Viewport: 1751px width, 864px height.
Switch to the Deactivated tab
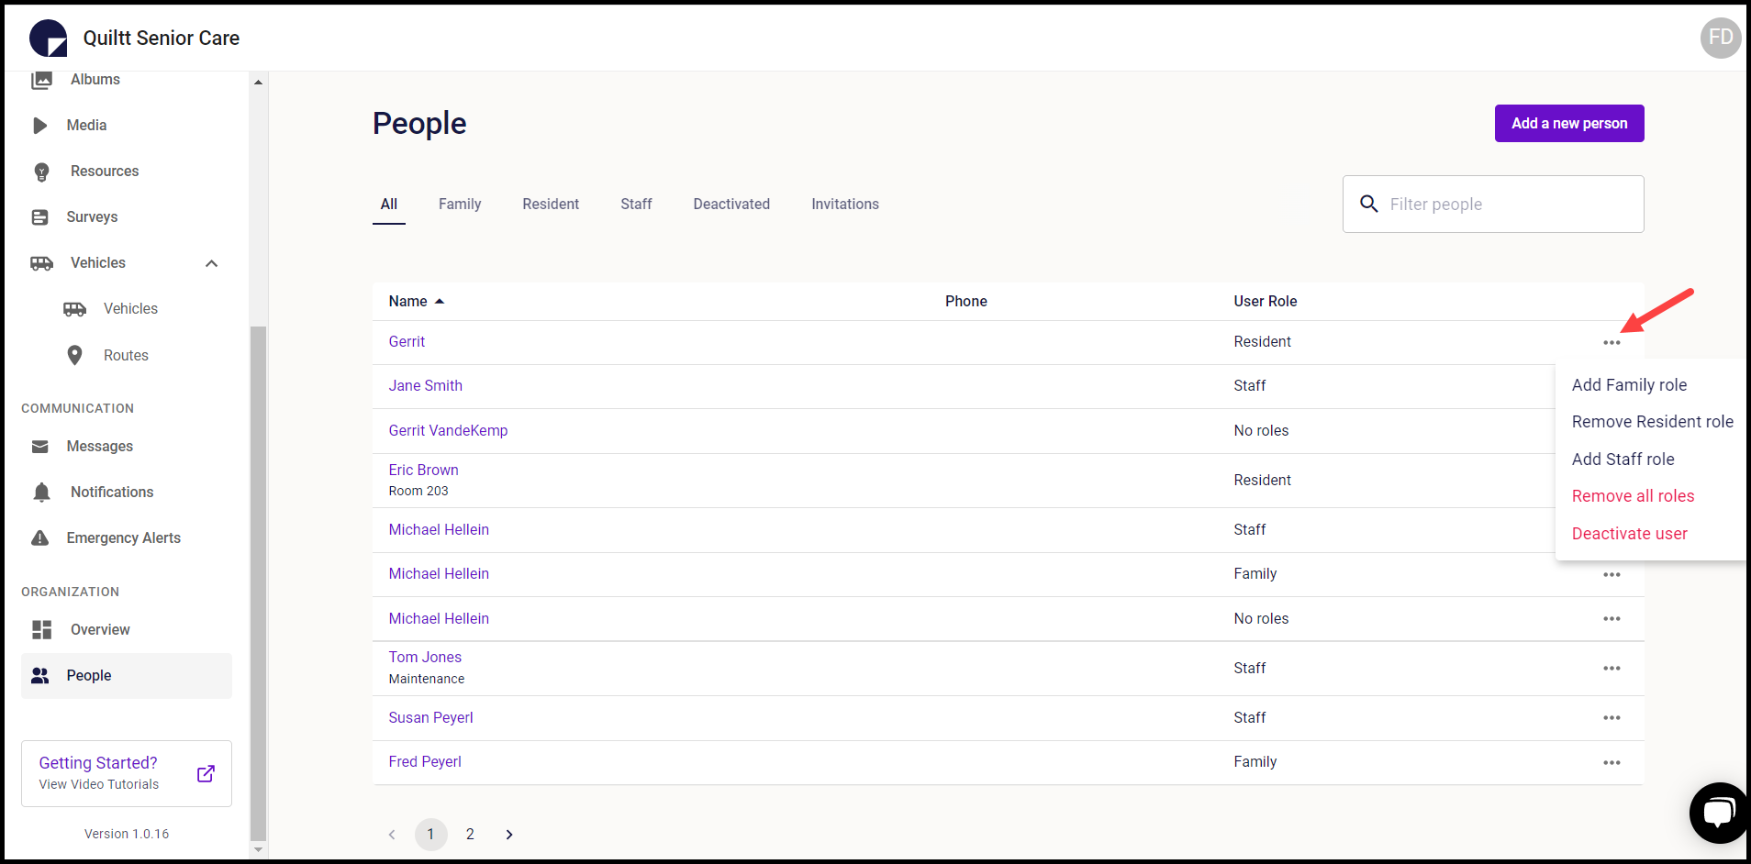[x=731, y=204]
